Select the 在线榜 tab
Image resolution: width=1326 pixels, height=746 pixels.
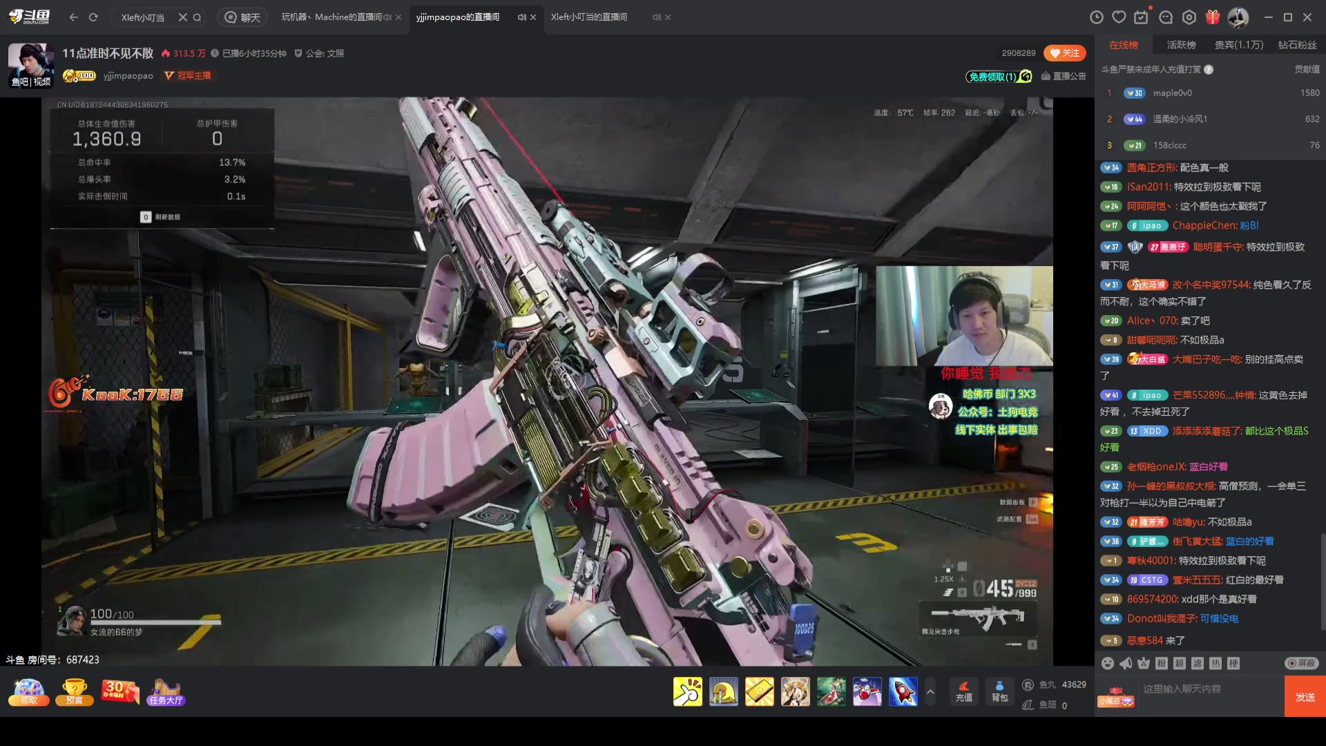tap(1123, 45)
